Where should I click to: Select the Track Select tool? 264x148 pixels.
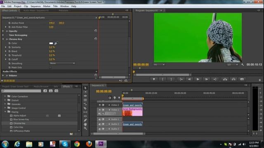tap(85, 92)
